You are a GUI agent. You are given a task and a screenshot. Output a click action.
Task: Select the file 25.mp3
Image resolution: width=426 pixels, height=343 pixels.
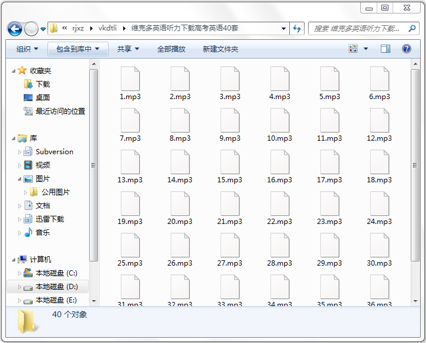click(x=130, y=250)
